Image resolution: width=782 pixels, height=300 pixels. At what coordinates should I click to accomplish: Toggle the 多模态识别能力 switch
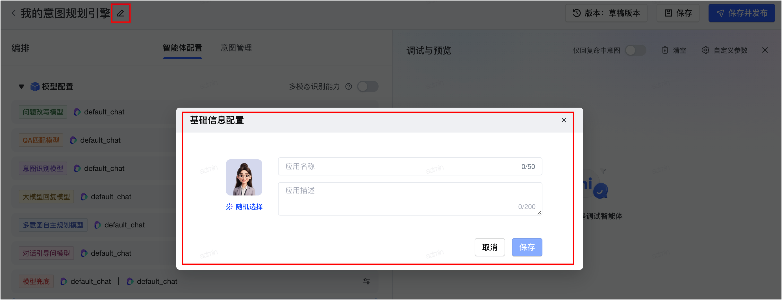click(x=368, y=87)
